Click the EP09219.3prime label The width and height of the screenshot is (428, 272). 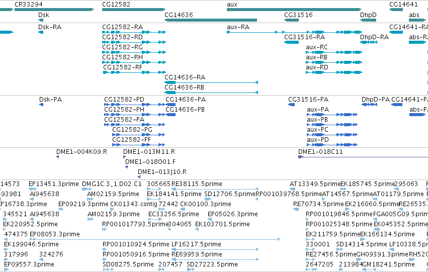point(83,204)
